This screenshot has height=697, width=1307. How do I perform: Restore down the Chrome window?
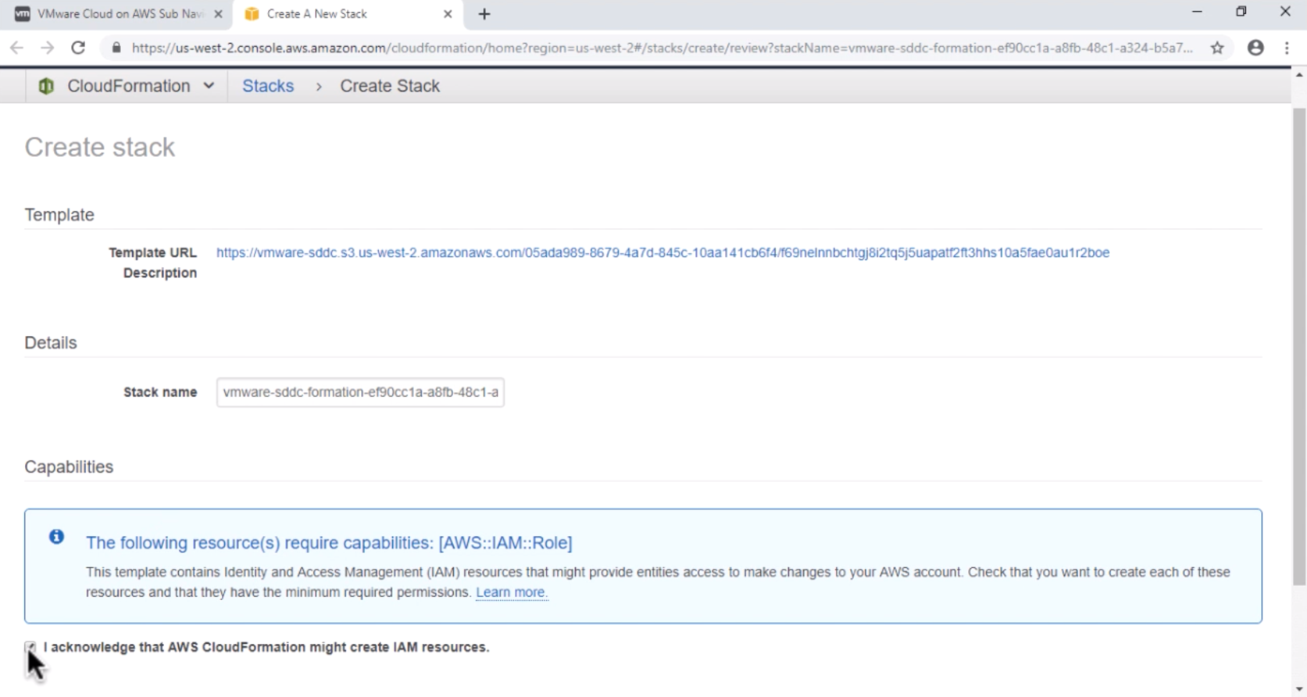click(1241, 12)
